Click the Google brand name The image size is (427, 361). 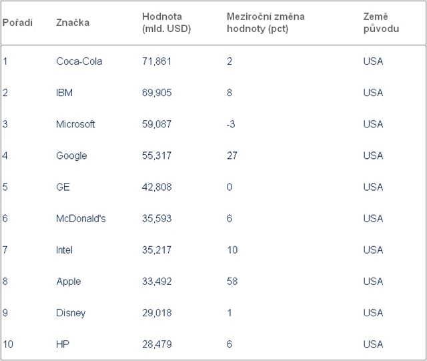[x=71, y=155]
